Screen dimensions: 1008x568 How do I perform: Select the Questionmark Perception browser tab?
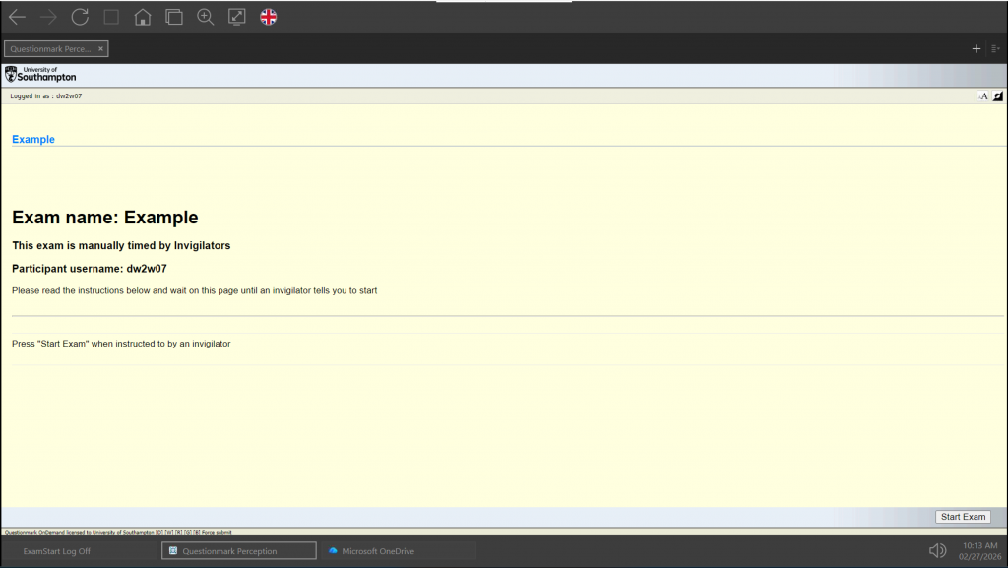click(x=49, y=48)
